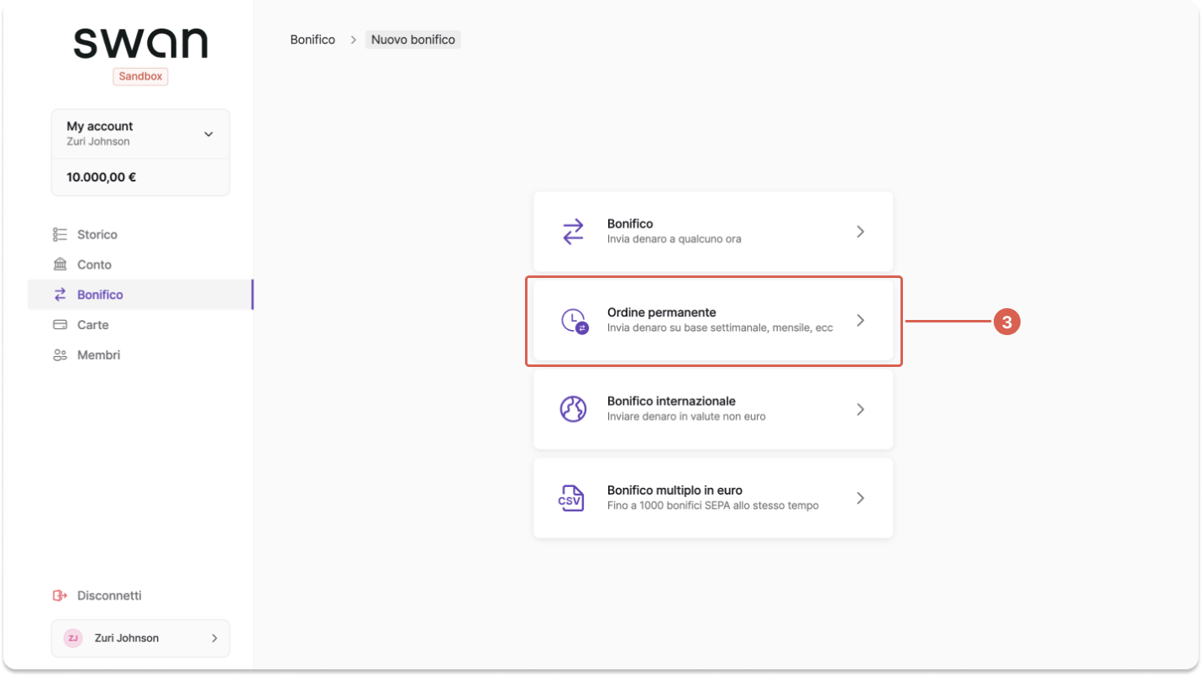Click the Membri people icon

[x=60, y=355]
